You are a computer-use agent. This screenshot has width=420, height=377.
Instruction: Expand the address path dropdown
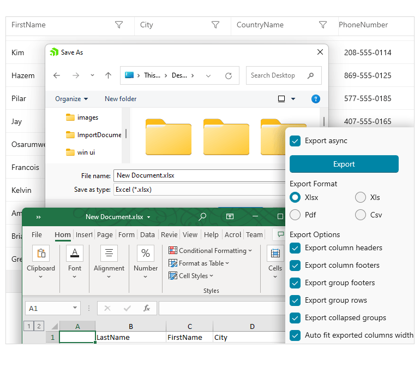(208, 75)
